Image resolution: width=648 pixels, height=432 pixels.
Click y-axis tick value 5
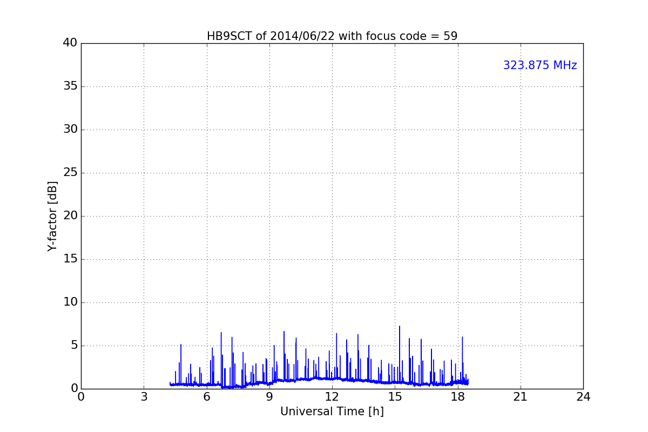tap(73, 346)
